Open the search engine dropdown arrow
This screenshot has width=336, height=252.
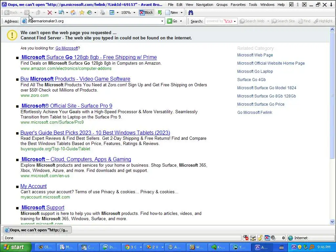click(235, 21)
